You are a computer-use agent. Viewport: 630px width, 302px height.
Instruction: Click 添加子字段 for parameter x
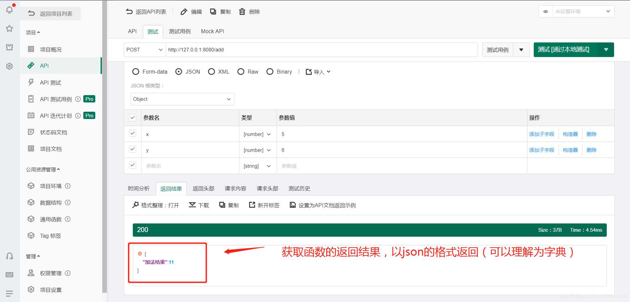coord(542,134)
